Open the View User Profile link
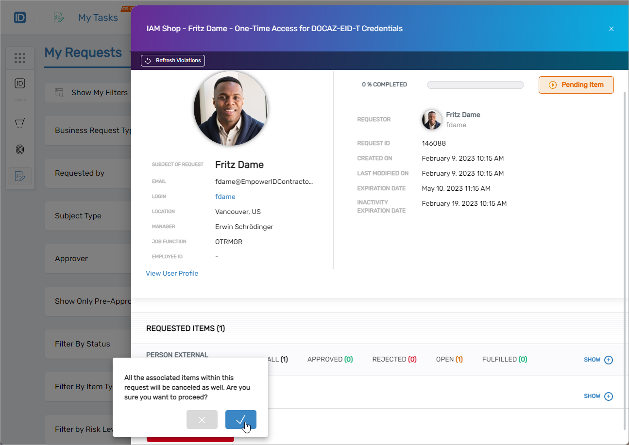This screenshot has height=445, width=629. click(x=172, y=273)
